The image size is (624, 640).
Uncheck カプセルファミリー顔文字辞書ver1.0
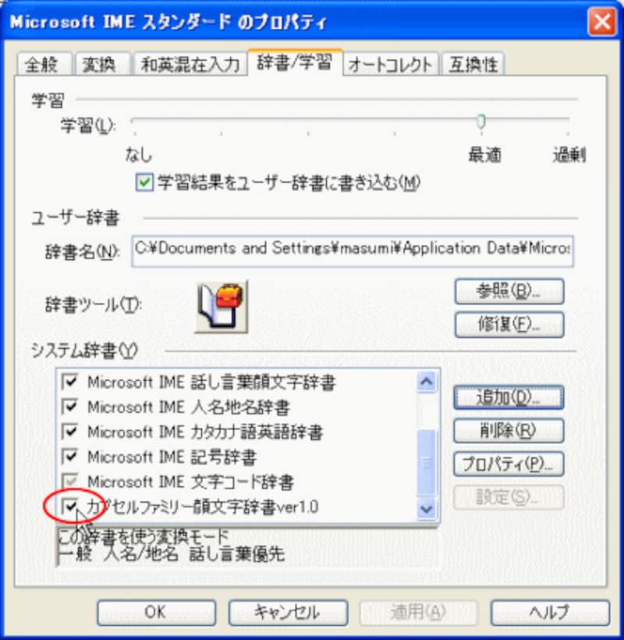point(69,507)
